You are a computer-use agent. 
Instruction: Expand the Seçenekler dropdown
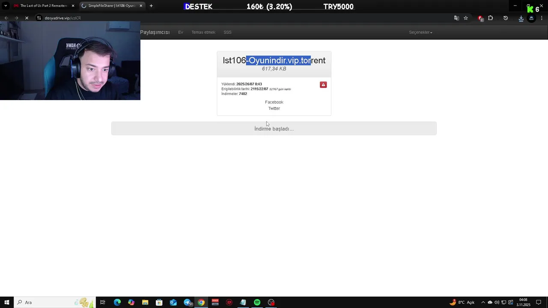pyautogui.click(x=420, y=33)
